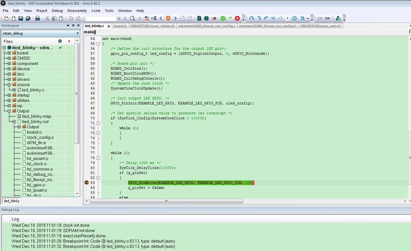
Task: Click the toolbar quick search input field
Action: pos(101,18)
